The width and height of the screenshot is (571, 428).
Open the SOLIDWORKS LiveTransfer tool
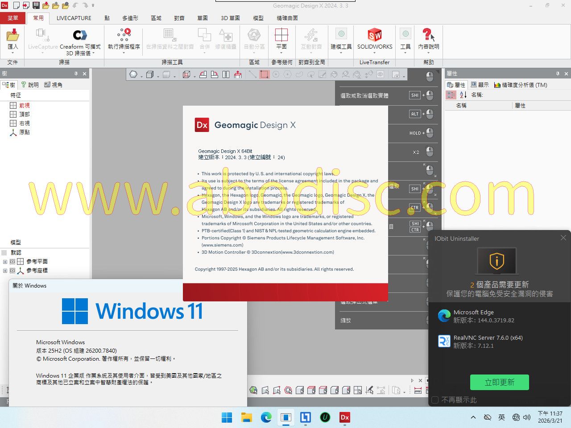coord(375,36)
